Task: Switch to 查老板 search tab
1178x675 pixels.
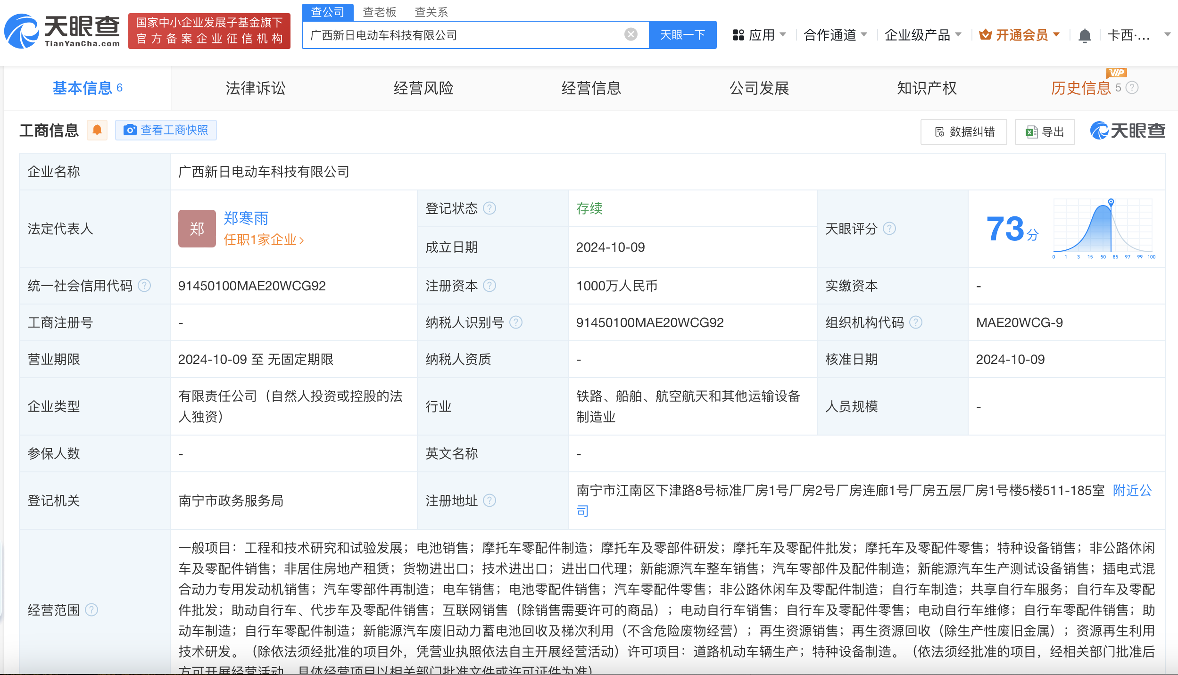Action: click(380, 12)
